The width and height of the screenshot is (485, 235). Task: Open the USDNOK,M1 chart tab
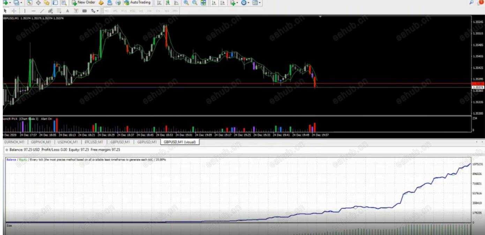67,142
